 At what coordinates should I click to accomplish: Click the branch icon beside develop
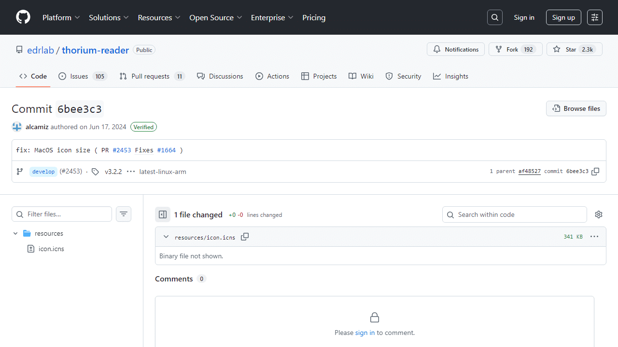(20, 172)
